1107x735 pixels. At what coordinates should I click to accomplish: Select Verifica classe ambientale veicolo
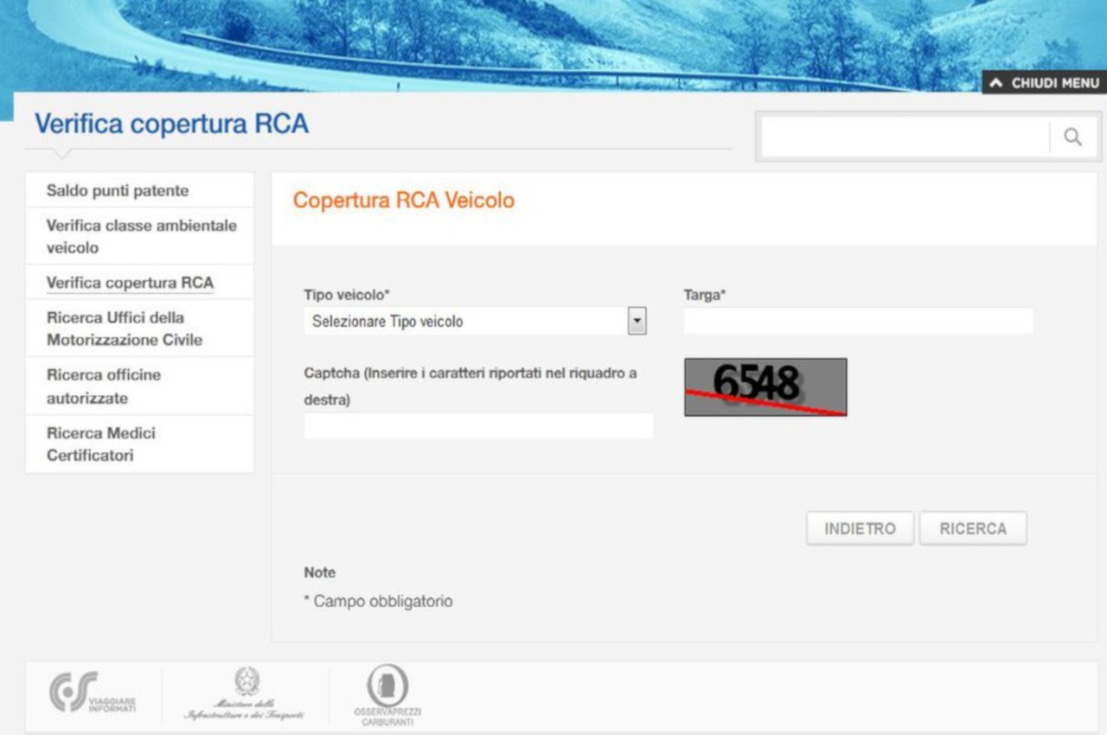[141, 236]
